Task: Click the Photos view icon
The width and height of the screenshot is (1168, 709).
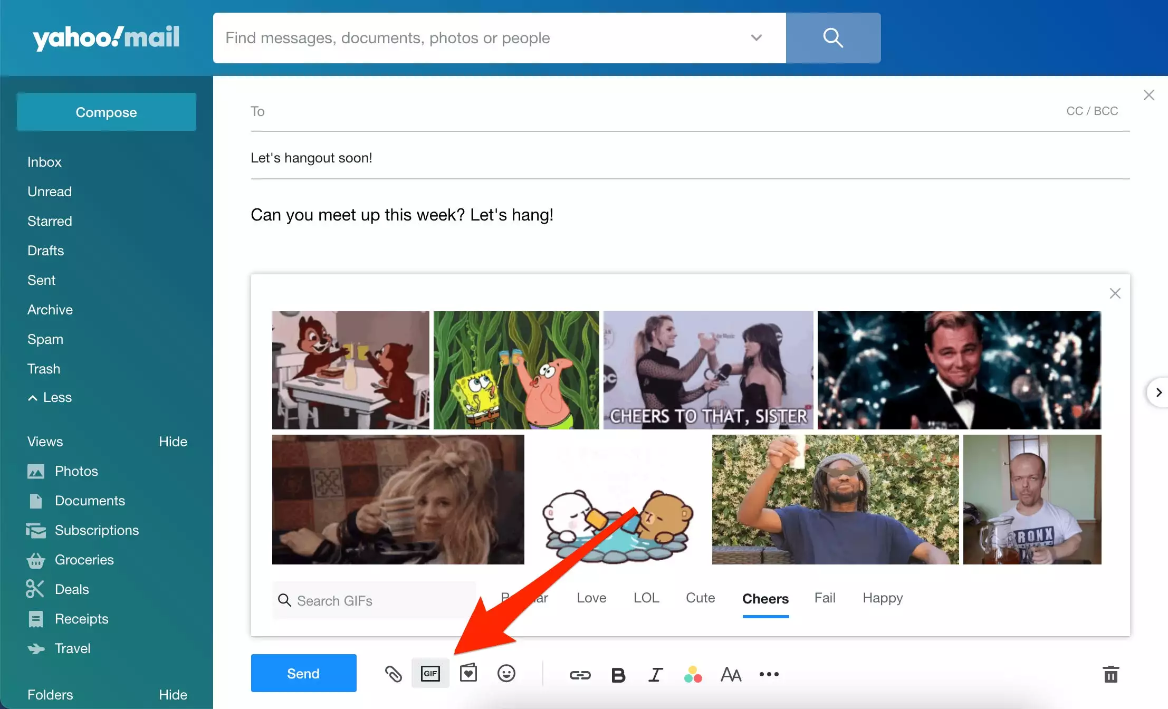Action: (x=36, y=471)
